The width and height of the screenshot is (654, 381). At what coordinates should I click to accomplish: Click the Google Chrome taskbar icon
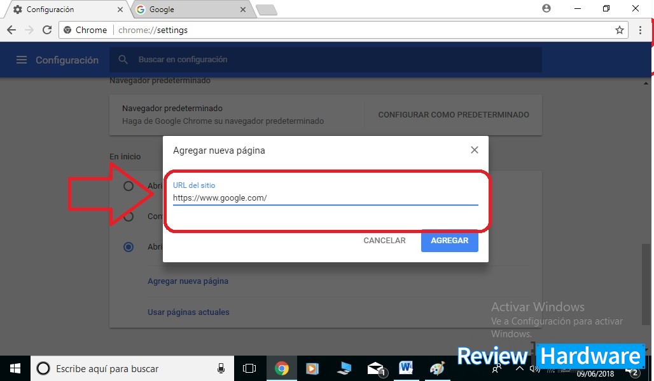point(282,368)
